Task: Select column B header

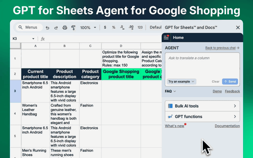Action: pyautogui.click(x=64, y=46)
